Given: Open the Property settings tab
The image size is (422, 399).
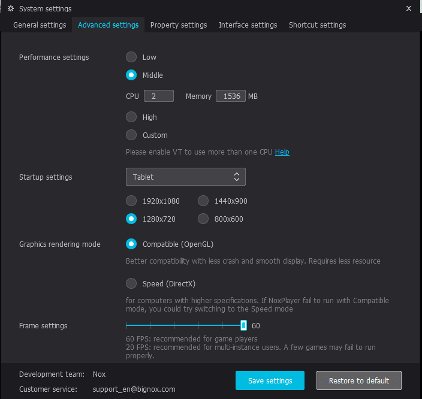Looking at the screenshot, I should [x=179, y=25].
